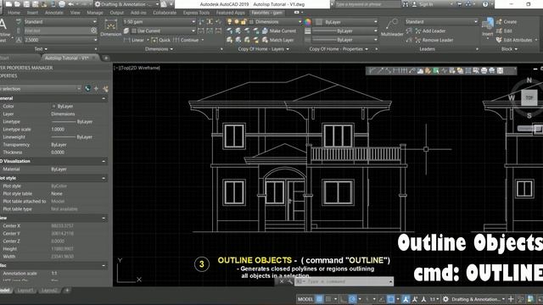543x305 pixels.
Task: Open the Manage ribbon tab
Action: point(94,13)
